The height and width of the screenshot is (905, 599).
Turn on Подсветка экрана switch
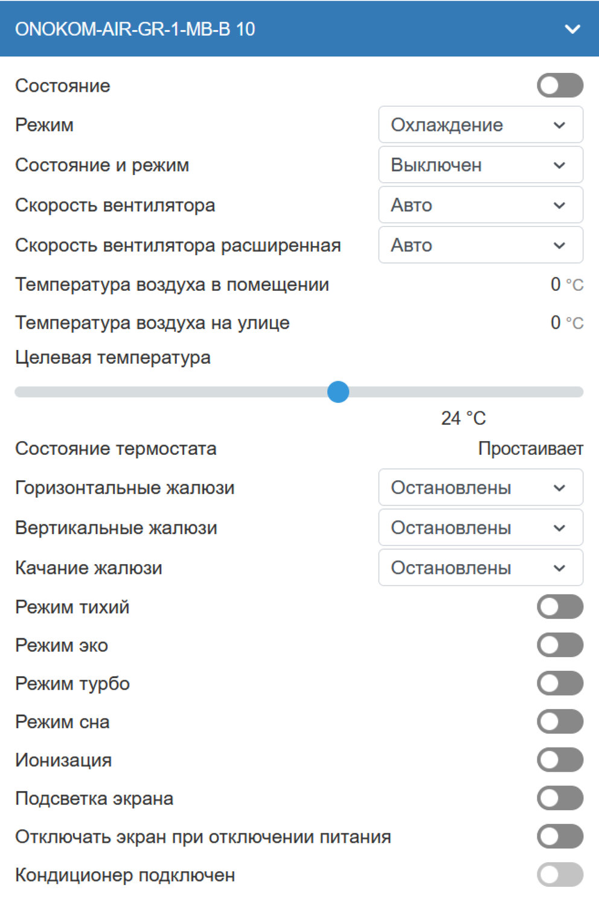(560, 798)
